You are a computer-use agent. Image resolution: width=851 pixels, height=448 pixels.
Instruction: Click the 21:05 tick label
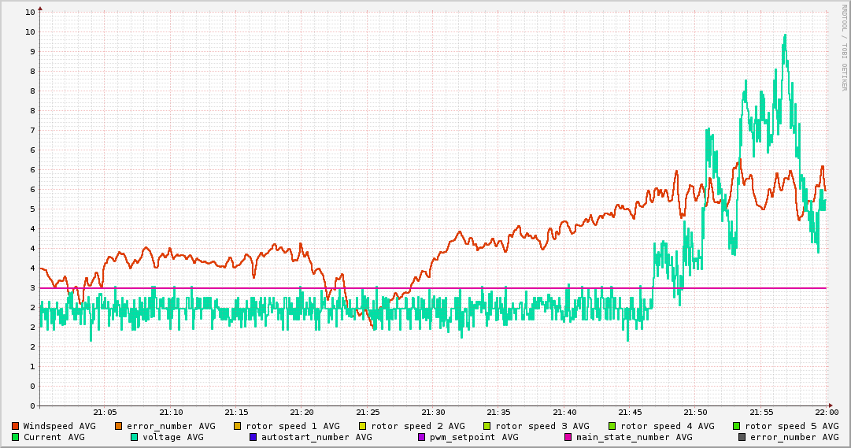point(105,413)
